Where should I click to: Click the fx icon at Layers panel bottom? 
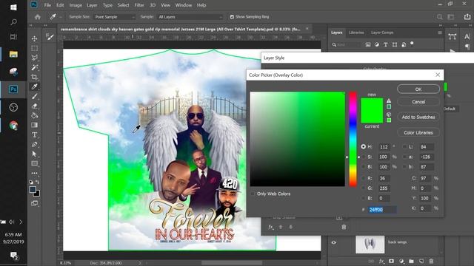pos(381,261)
